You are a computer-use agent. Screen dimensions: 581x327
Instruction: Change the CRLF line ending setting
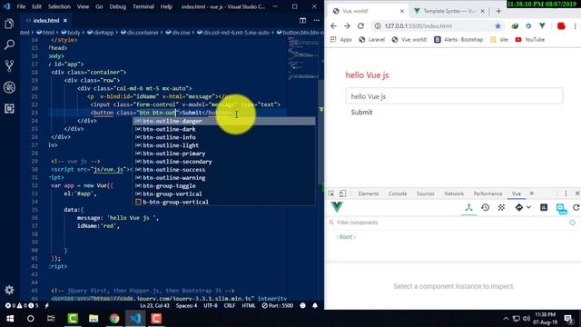230,305
